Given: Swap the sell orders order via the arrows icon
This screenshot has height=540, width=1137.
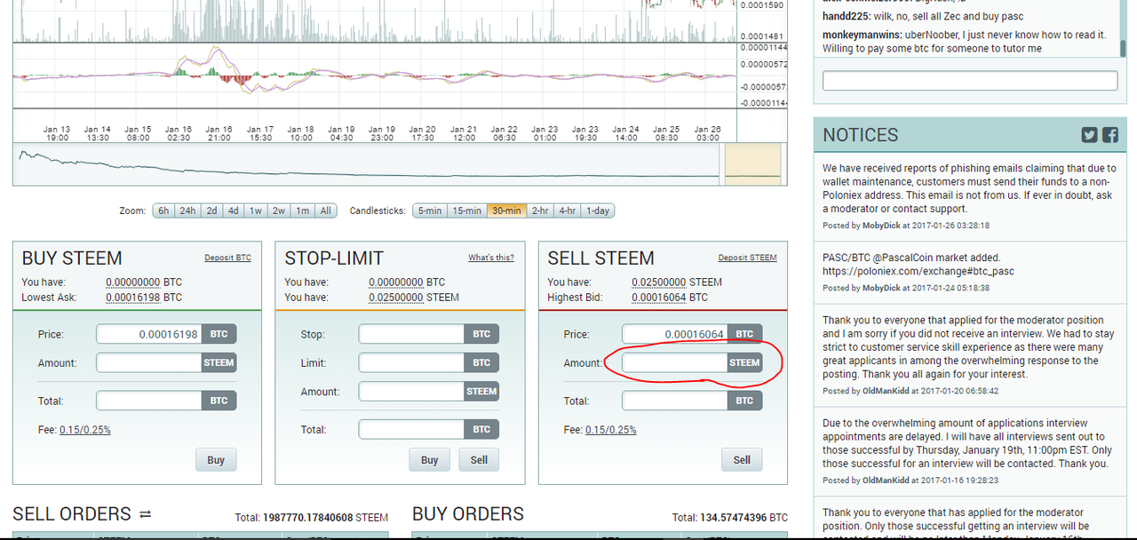Looking at the screenshot, I should tap(146, 514).
